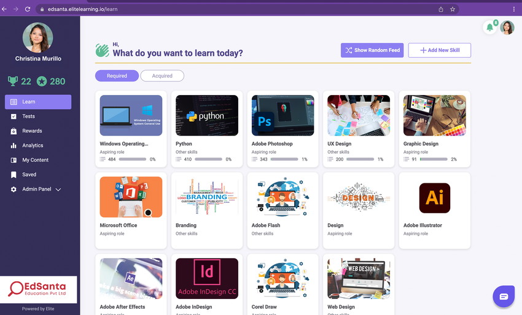Image resolution: width=522 pixels, height=315 pixels.
Task: Open the browser three-dot menu
Action: (x=513, y=9)
